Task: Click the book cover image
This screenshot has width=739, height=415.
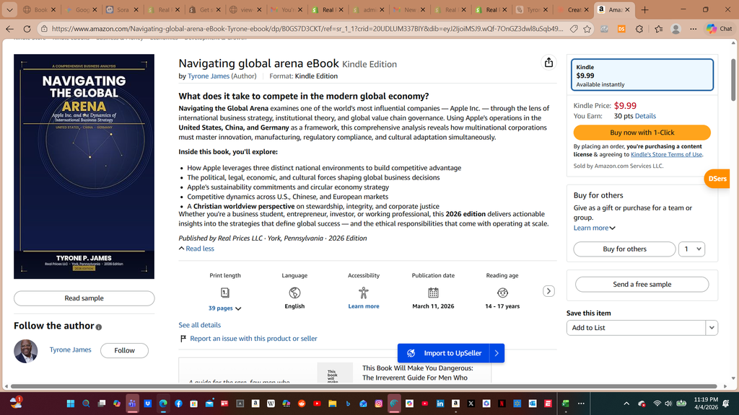Action: click(x=84, y=166)
